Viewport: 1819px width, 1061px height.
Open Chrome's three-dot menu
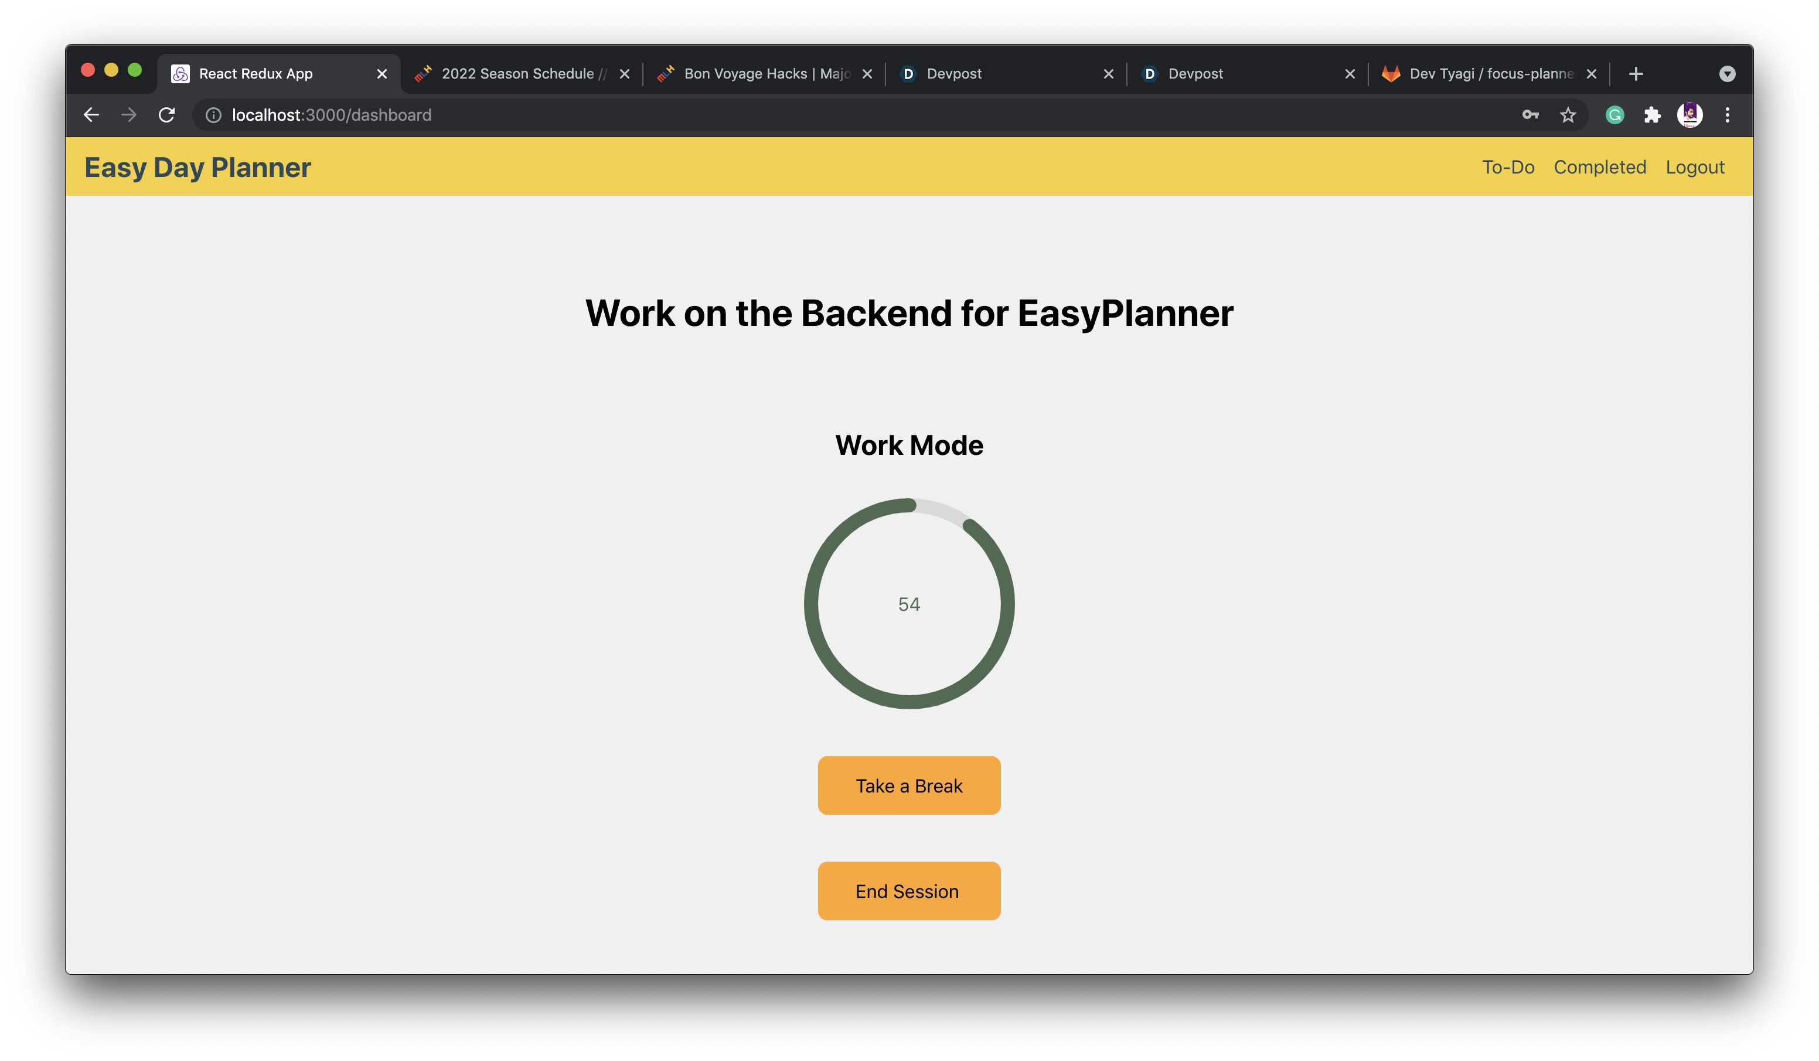click(x=1726, y=115)
